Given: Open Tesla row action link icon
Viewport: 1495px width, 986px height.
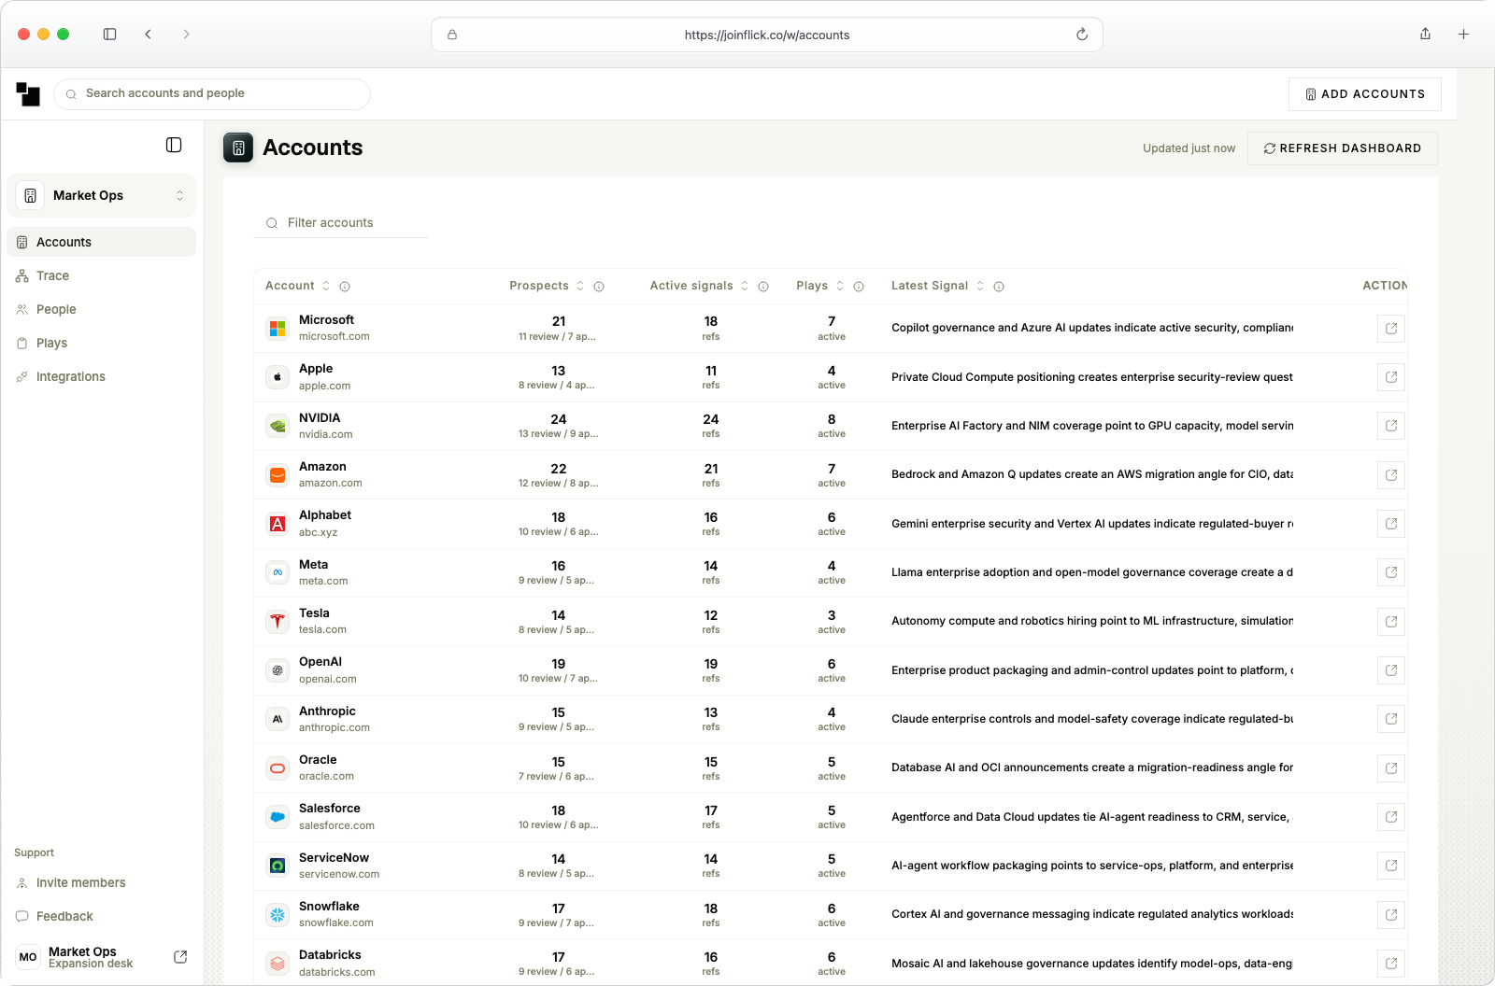Looking at the screenshot, I should click(x=1390, y=622).
